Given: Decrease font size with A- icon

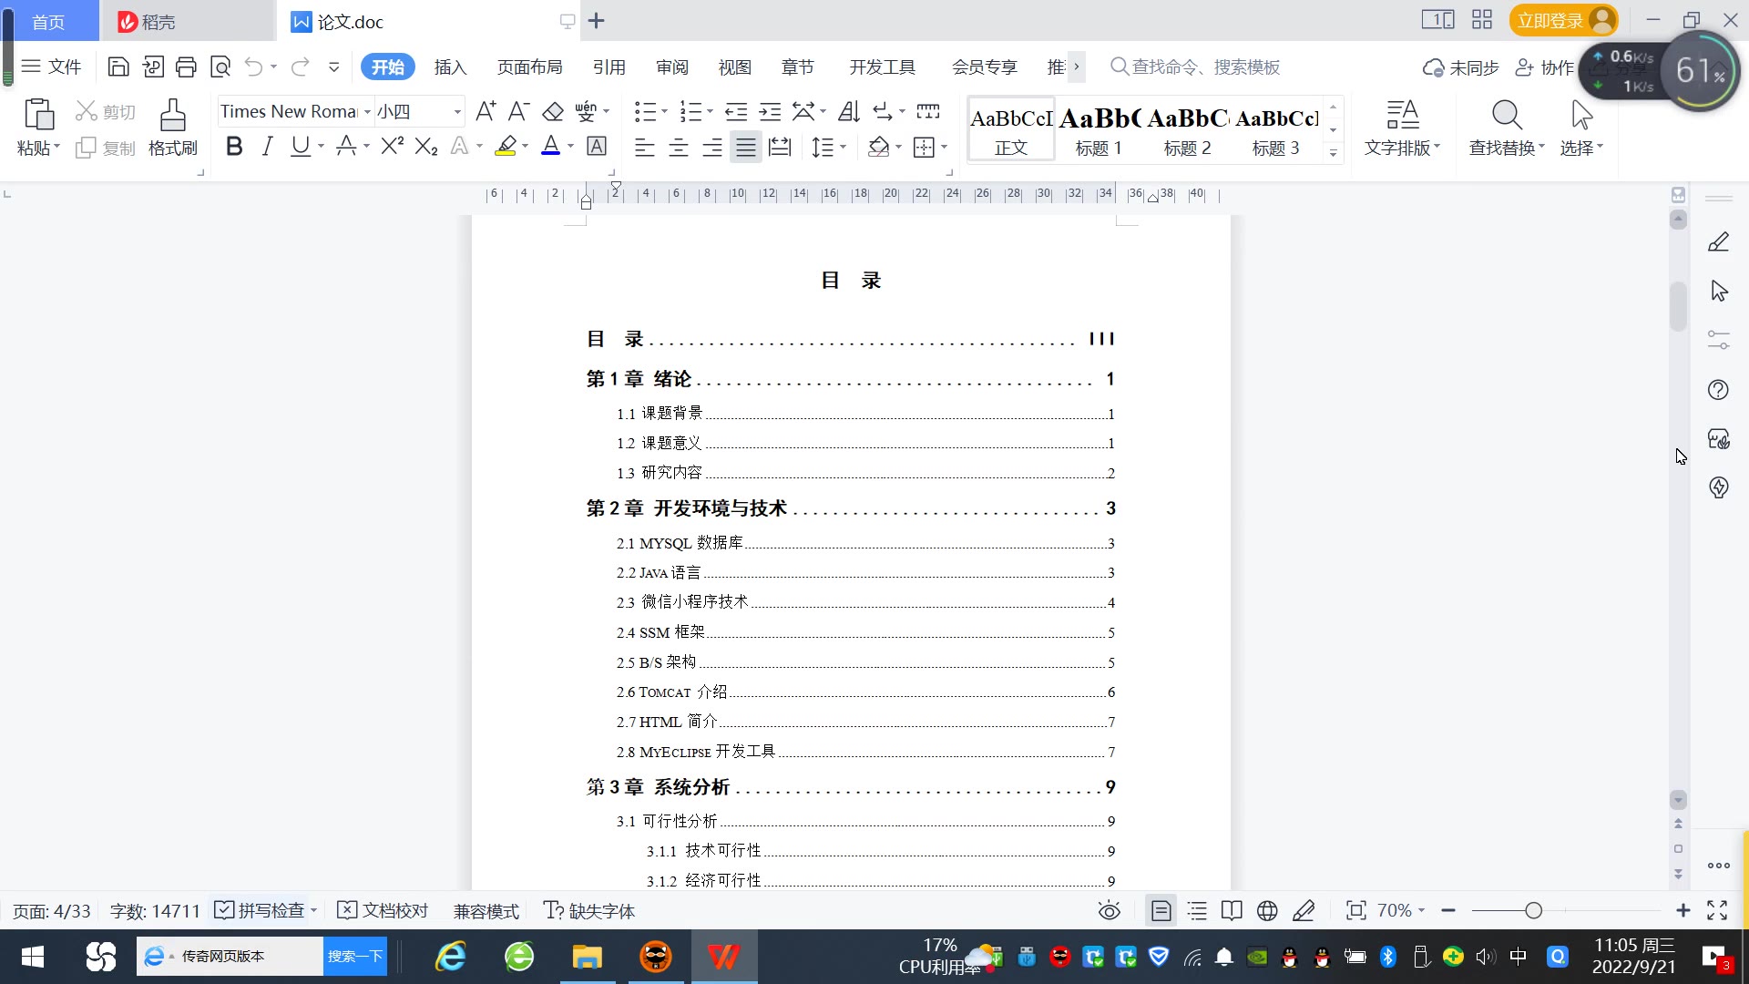Looking at the screenshot, I should pos(518,111).
